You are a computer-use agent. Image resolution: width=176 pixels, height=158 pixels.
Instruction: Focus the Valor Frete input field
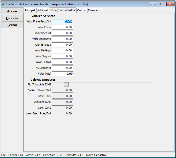click(x=62, y=27)
